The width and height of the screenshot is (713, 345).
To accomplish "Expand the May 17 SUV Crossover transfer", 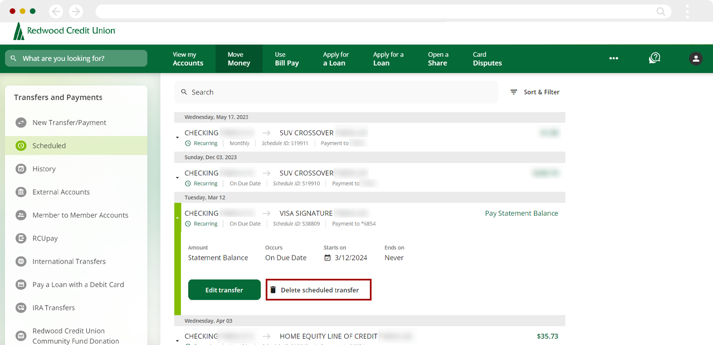I will [x=177, y=137].
